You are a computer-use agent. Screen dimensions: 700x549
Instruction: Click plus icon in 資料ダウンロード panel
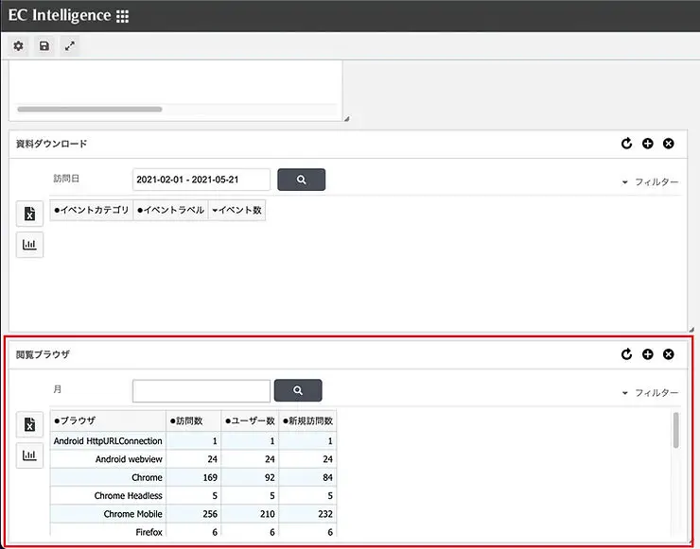point(648,144)
